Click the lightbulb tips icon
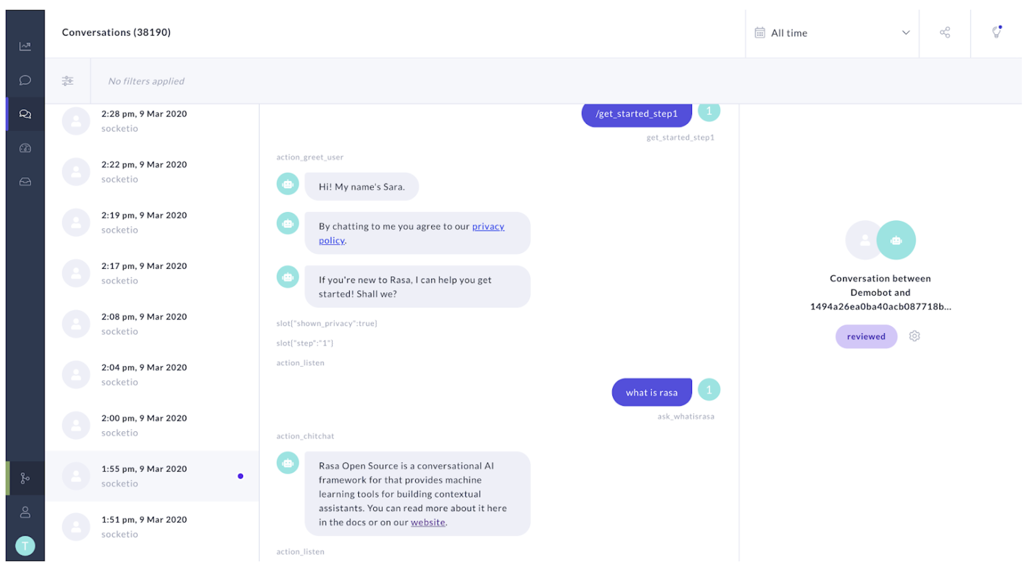The image size is (1026, 571). pyautogui.click(x=996, y=32)
